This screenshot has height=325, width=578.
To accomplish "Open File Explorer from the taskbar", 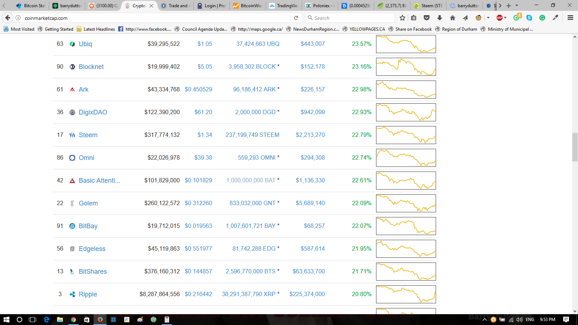I will 60,320.
